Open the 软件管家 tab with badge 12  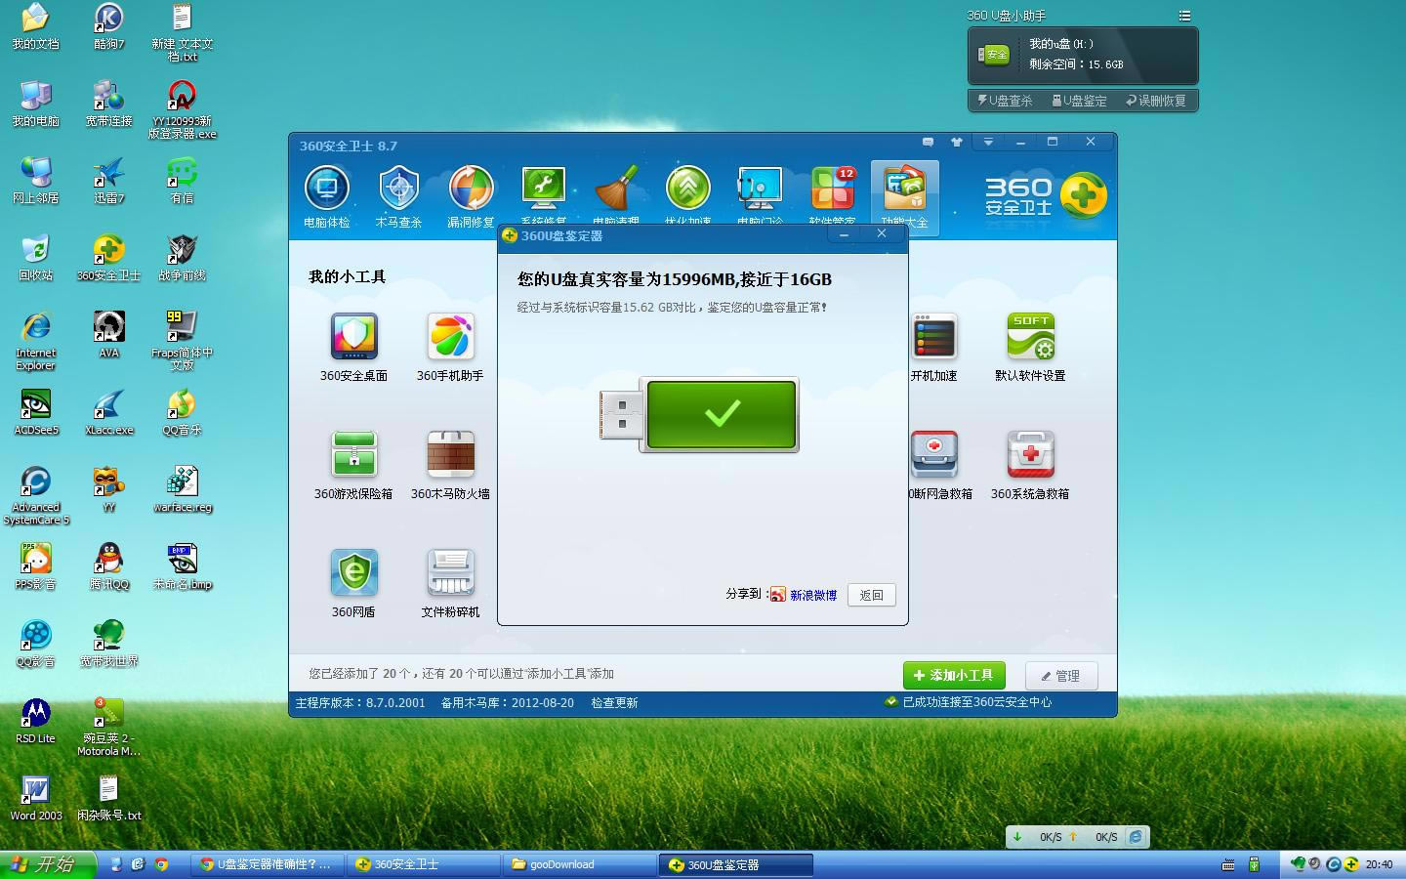833,198
